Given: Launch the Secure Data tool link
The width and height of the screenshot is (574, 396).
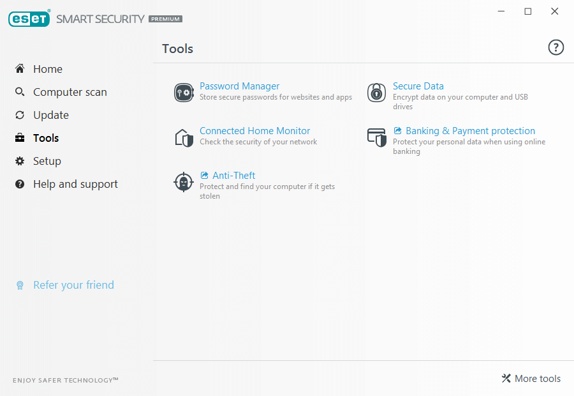Looking at the screenshot, I should click(x=418, y=86).
